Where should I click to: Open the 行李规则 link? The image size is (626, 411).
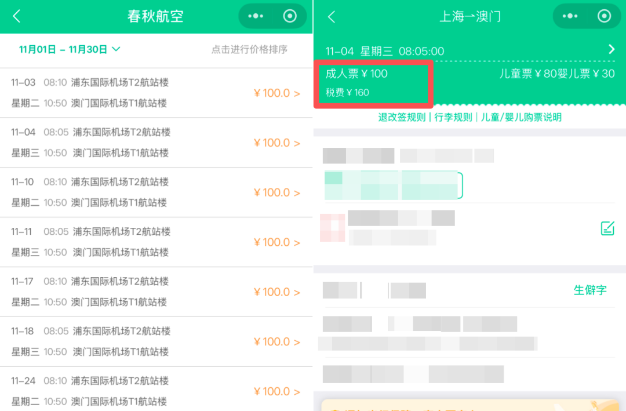tap(453, 117)
